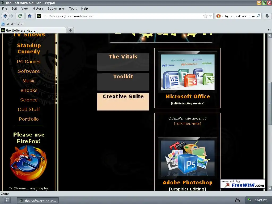Open the History menu
Screen dimensions: 272x204
tap(38, 8)
